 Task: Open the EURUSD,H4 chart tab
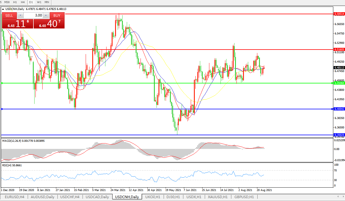14,197
